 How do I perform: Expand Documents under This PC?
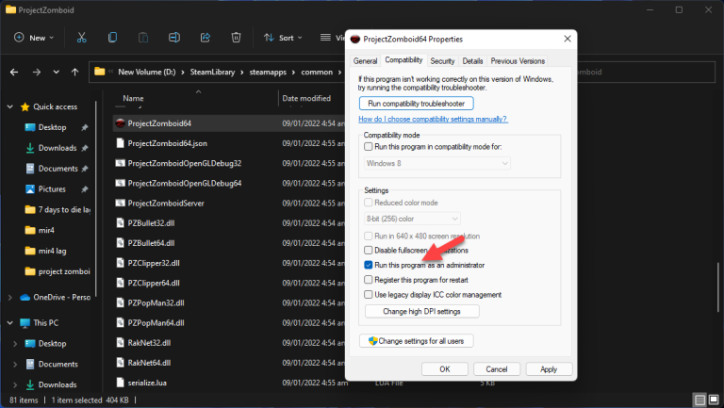15,364
